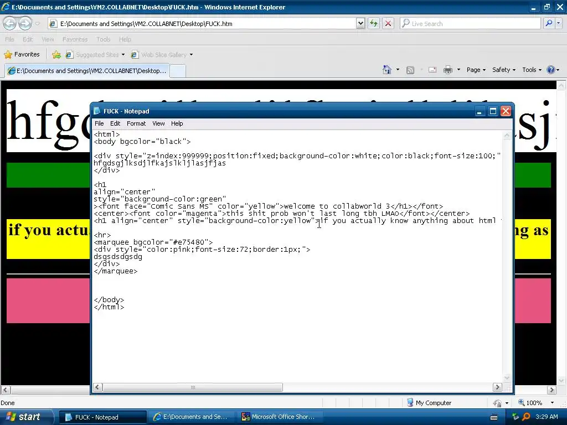567x425 pixels.
Task: Click the Home icon in command bar
Action: (x=387, y=70)
